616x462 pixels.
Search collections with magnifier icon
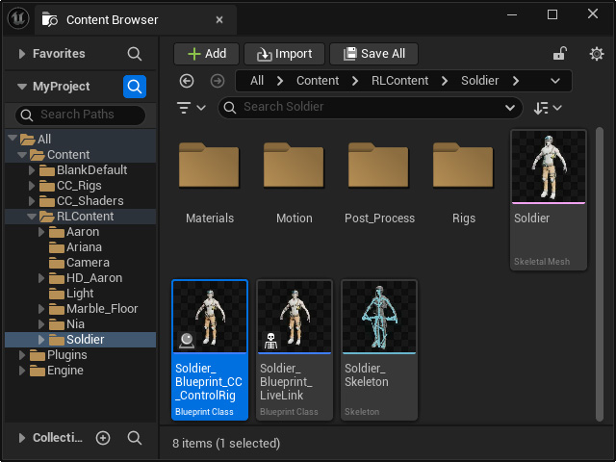135,438
